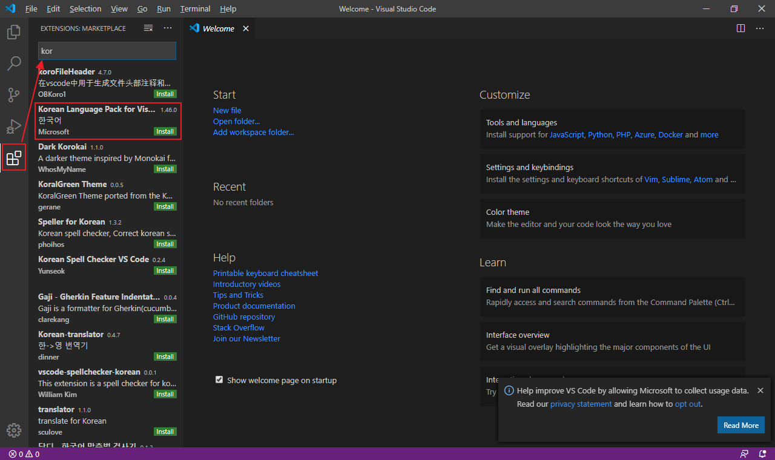Screen dimensions: 775x460
Task: Open the Terminal menu
Action: 195,8
